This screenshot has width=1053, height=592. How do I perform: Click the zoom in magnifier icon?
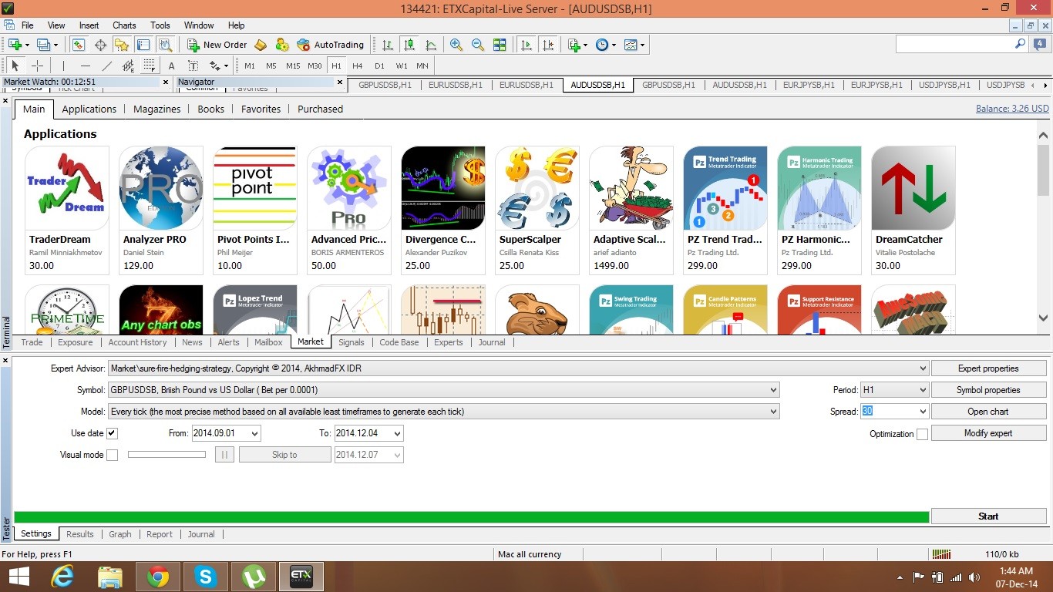(x=456, y=45)
